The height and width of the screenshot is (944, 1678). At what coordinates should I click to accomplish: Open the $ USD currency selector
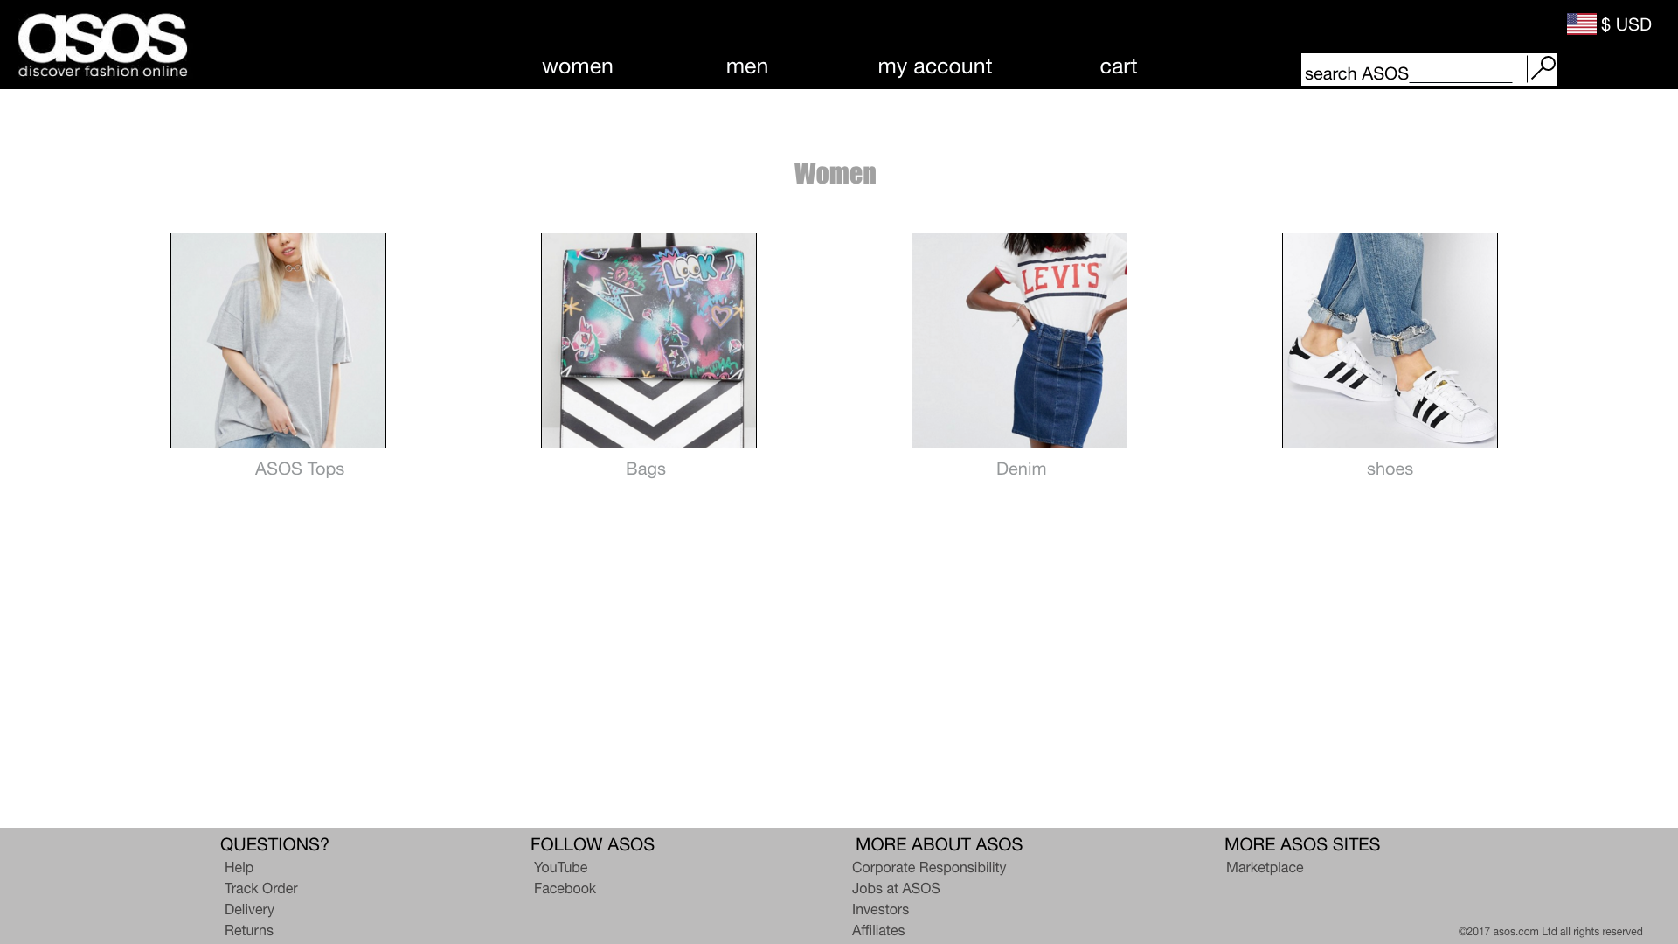tap(1626, 24)
